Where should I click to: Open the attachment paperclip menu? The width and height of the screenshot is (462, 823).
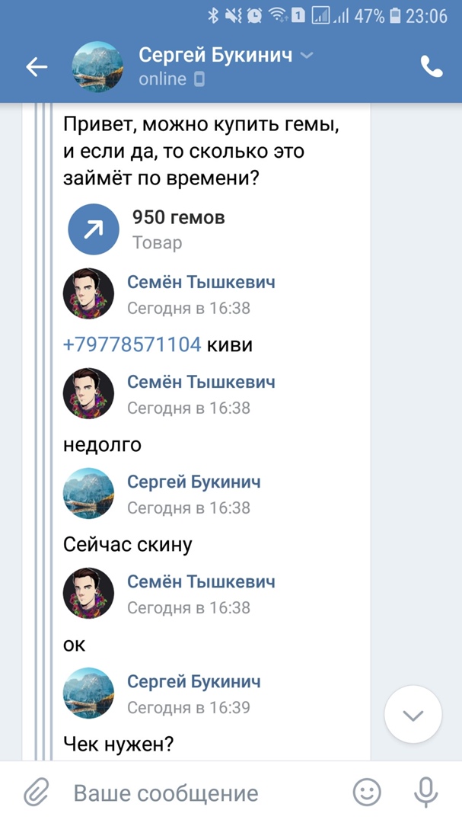[x=37, y=793]
